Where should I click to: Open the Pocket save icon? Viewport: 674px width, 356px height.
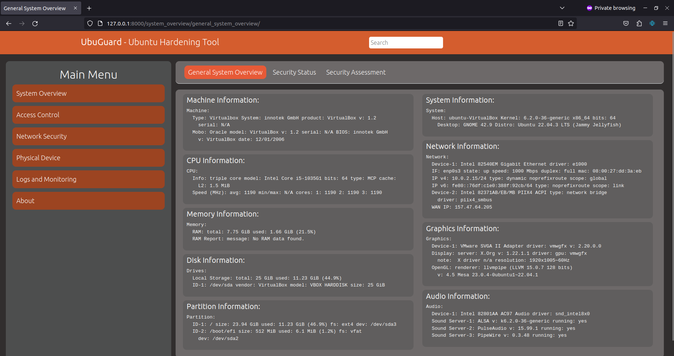[626, 23]
